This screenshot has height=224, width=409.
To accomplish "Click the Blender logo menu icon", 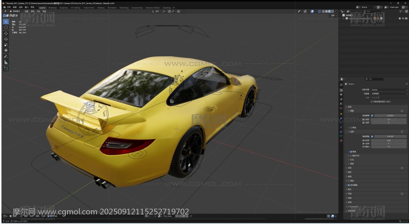I will point(4,7).
